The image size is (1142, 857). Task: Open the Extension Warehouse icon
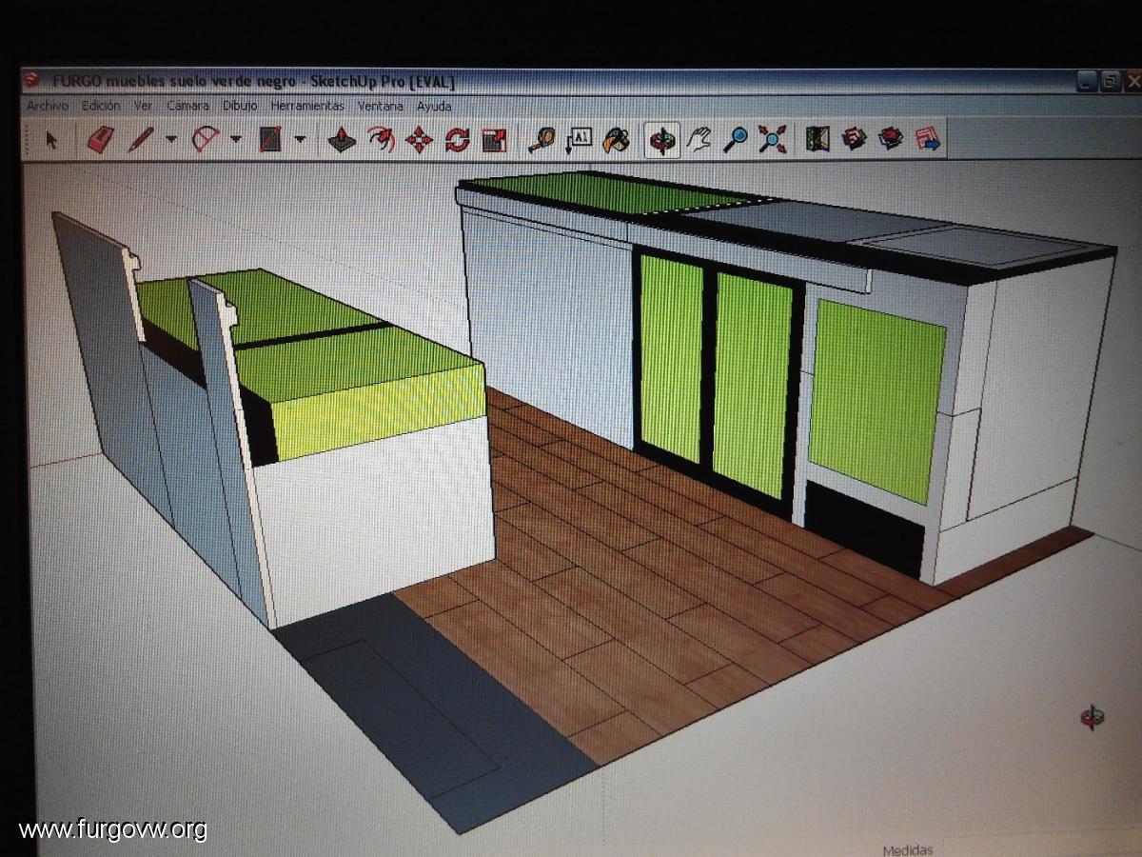[x=890, y=139]
